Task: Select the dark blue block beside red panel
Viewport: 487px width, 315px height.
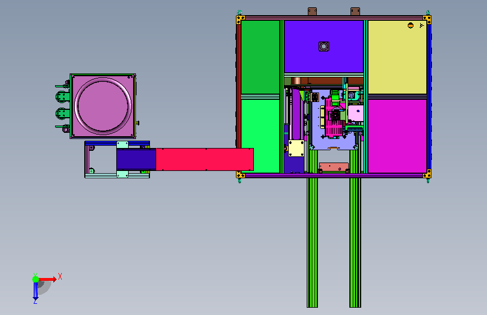Action: coord(136,159)
